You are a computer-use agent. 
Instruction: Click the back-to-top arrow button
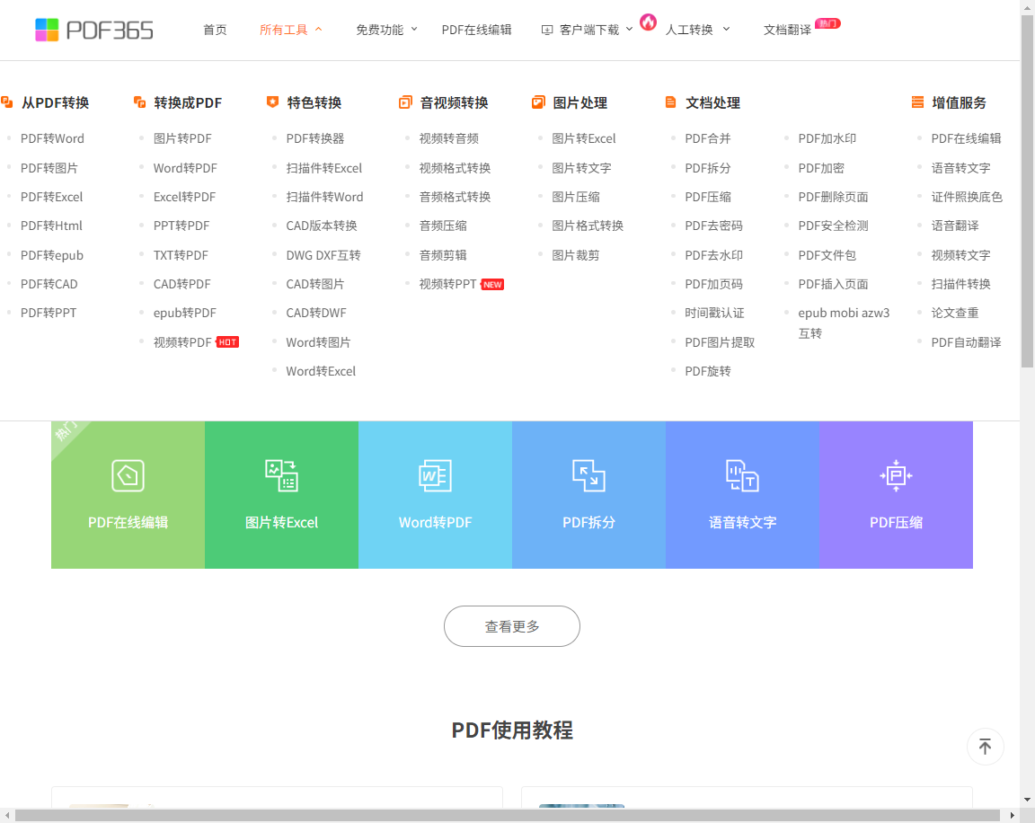tap(986, 747)
